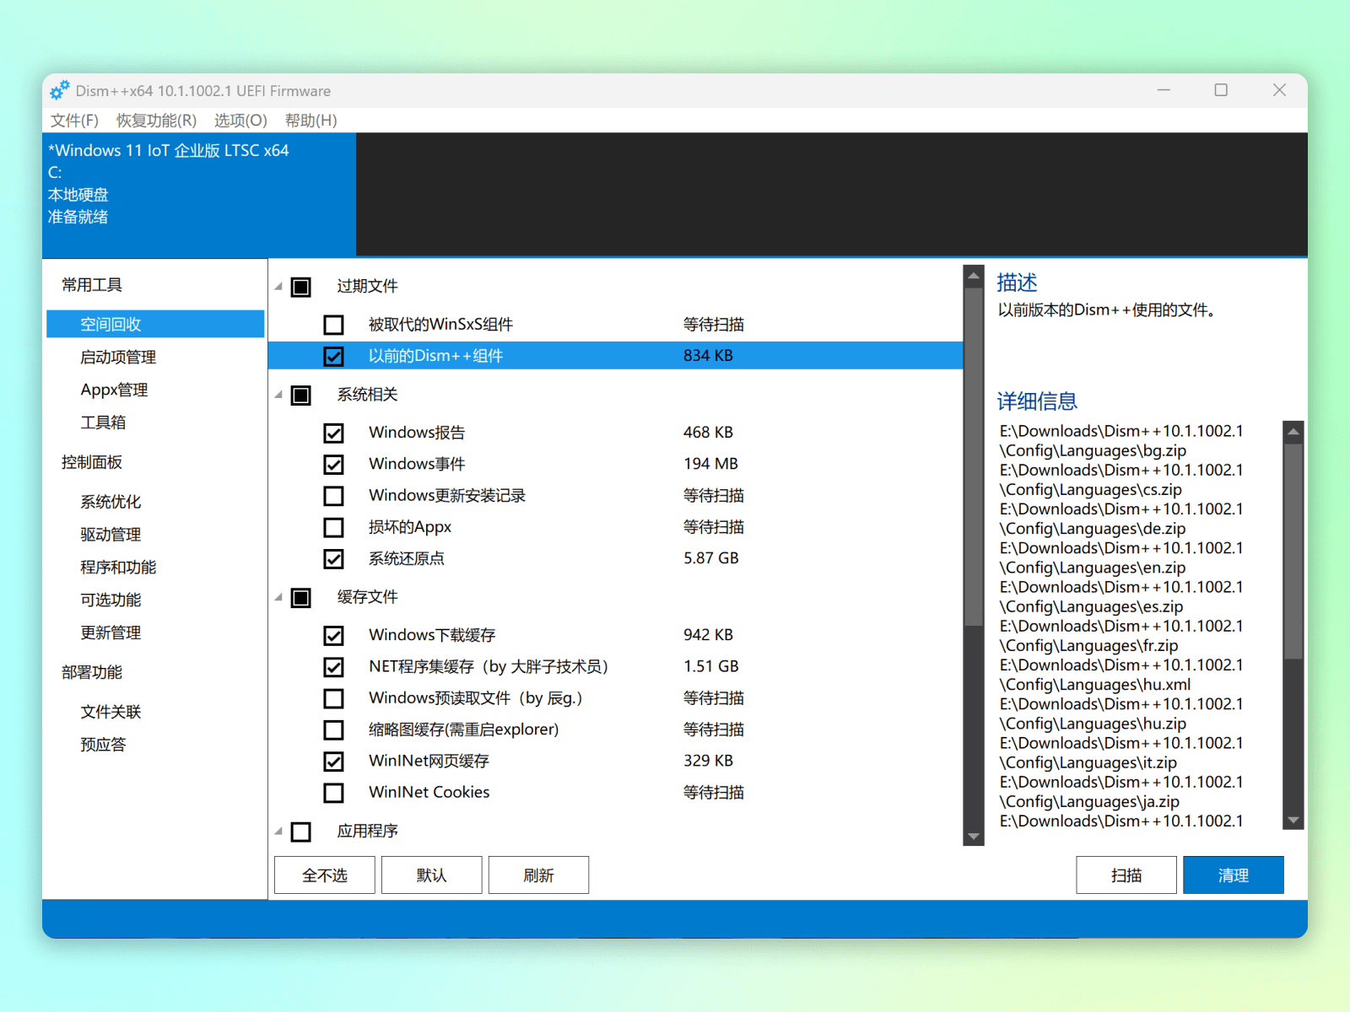Open the 帮助(H) menu
1350x1012 pixels.
coord(310,121)
